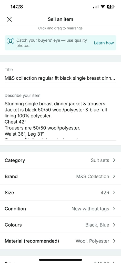Expand Black, Blue colours chevron
The image size is (121, 263).
pyautogui.click(x=114, y=225)
